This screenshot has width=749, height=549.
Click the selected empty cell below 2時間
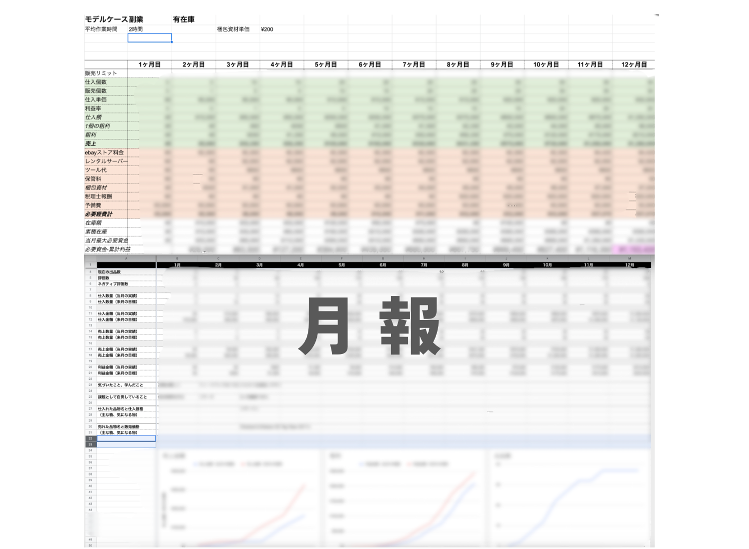(150, 38)
